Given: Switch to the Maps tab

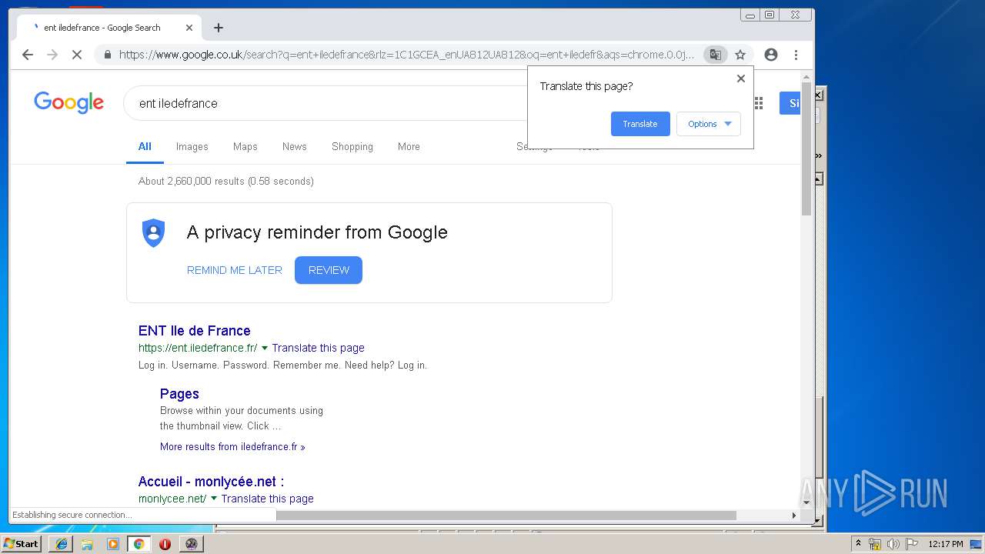Looking at the screenshot, I should 245,146.
